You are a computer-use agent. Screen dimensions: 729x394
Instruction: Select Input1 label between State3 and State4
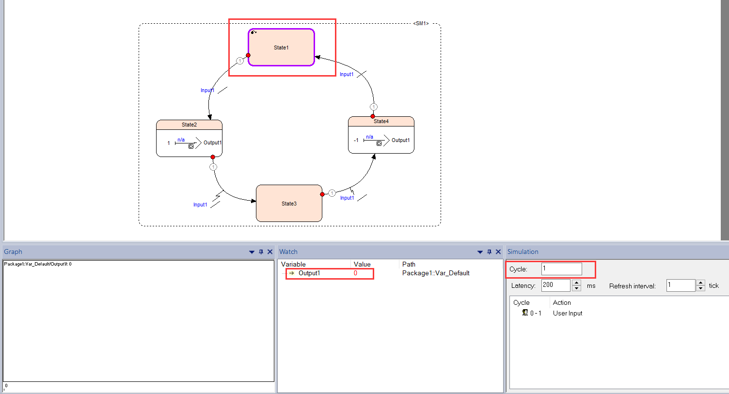pyautogui.click(x=347, y=198)
